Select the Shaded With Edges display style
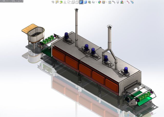Screen dimensions: 164x117 point(81,2)
